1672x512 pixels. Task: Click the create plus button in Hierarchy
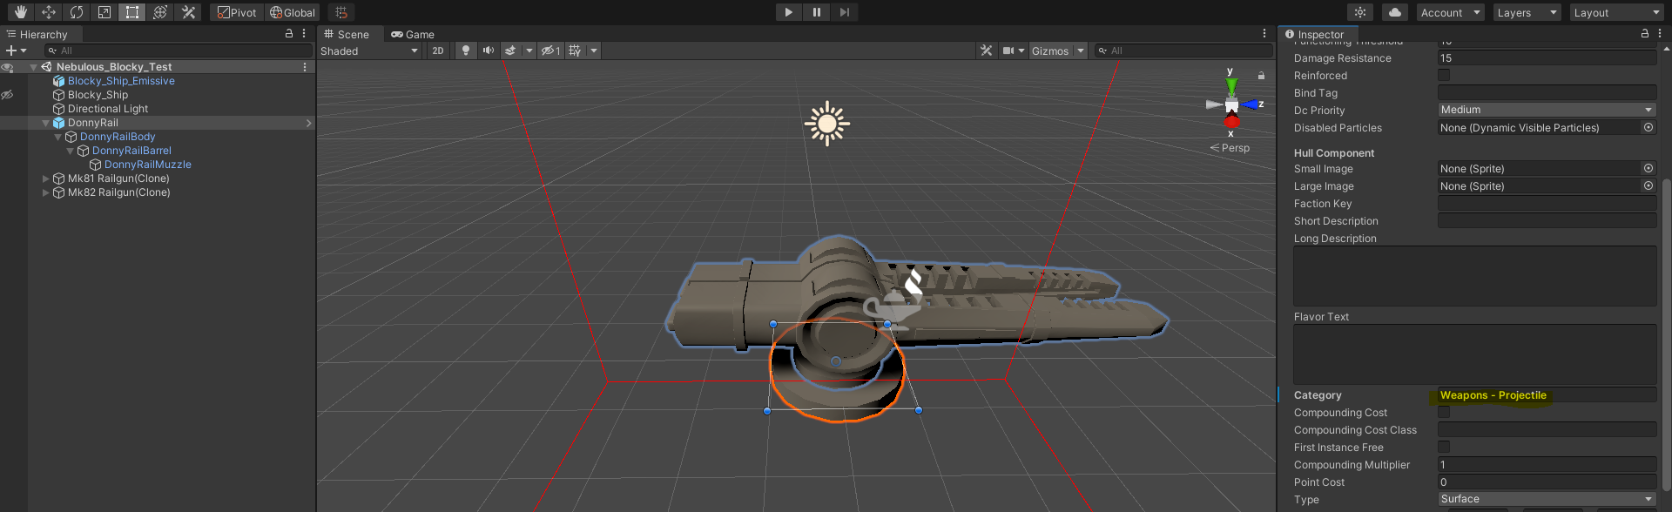(x=16, y=51)
